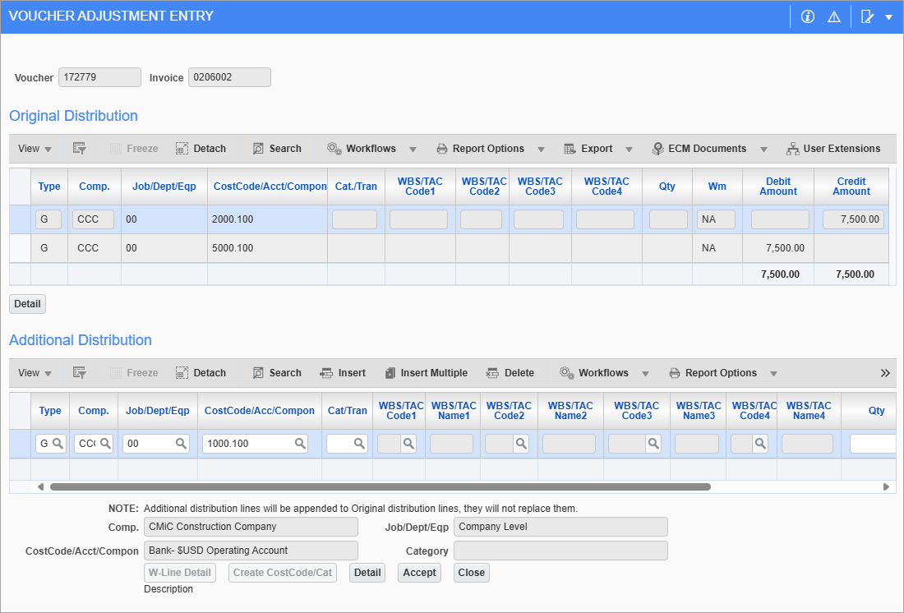Open the information icon in title bar
Image resolution: width=904 pixels, height=613 pixels.
coord(808,16)
